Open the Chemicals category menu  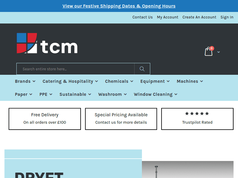click(119, 81)
